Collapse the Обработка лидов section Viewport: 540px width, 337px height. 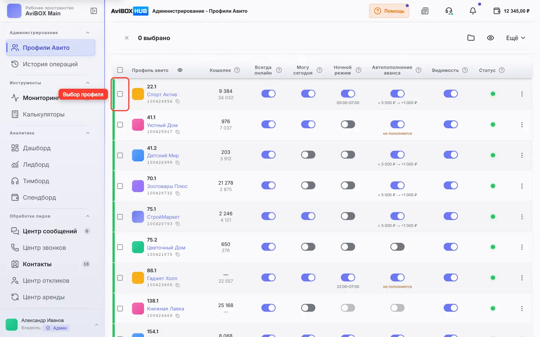(88, 216)
